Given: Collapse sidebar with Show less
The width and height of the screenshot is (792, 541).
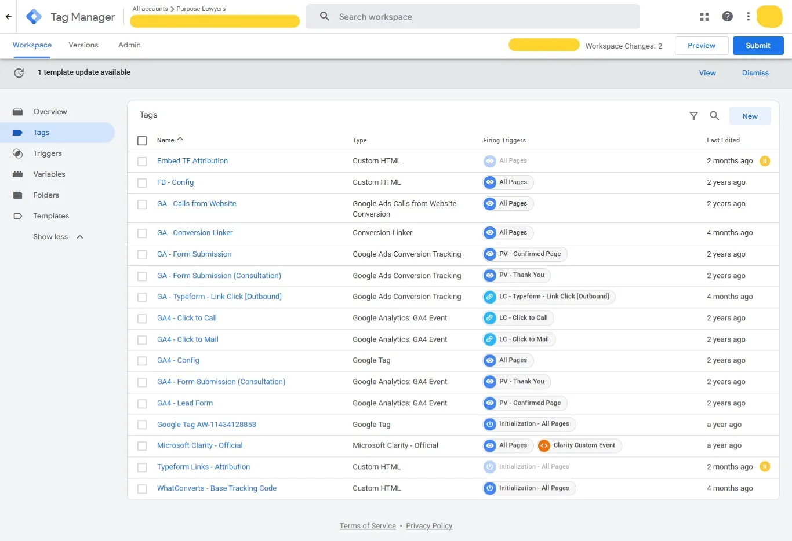Looking at the screenshot, I should 58,237.
